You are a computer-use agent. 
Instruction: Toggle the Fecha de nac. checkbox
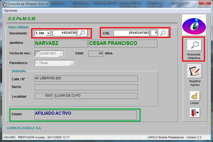click(x=37, y=54)
